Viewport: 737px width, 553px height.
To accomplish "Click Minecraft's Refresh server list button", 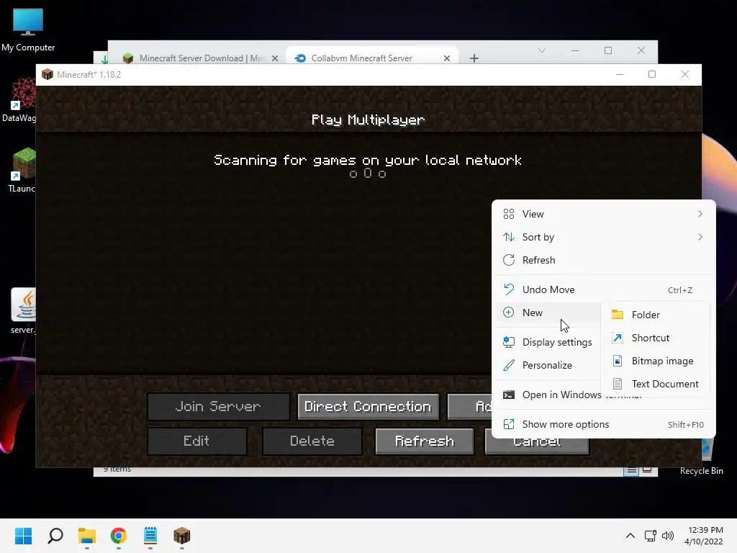I will coord(425,441).
